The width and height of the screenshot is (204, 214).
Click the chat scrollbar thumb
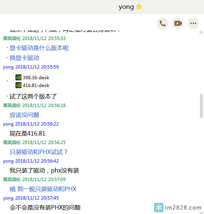tap(201, 106)
